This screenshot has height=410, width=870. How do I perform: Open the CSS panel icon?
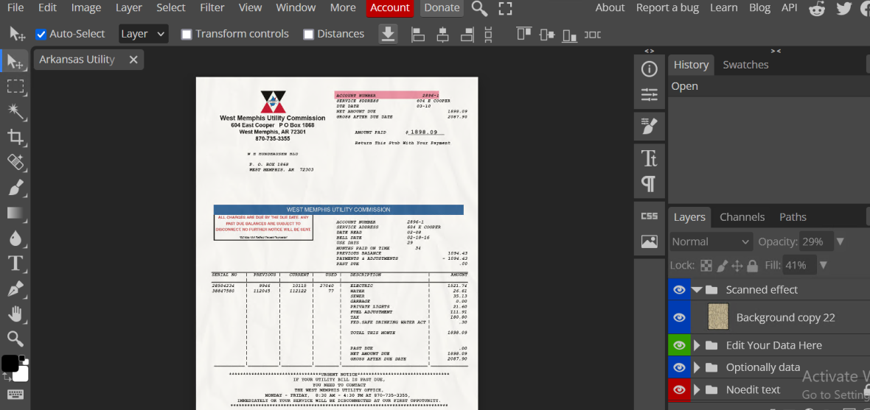(649, 216)
